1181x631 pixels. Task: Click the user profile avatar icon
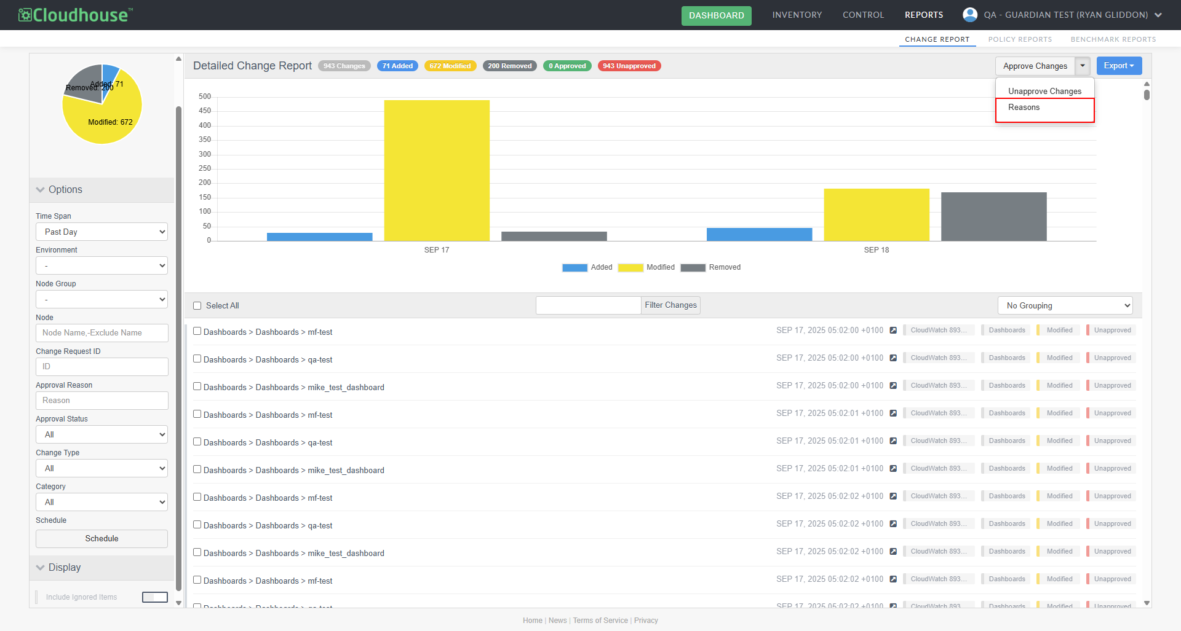970,15
